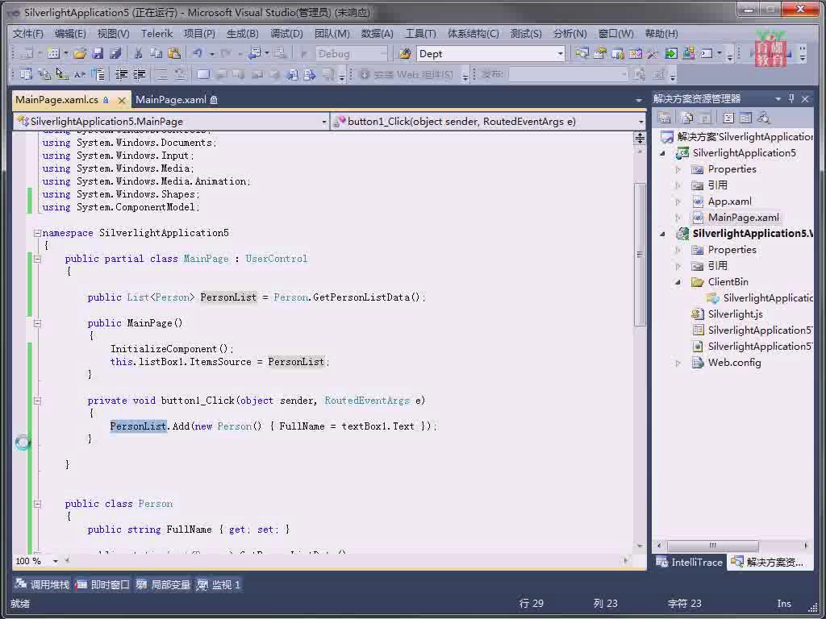
Task: Click View Class Diagram icon in Solution Explorer
Action: point(763,118)
